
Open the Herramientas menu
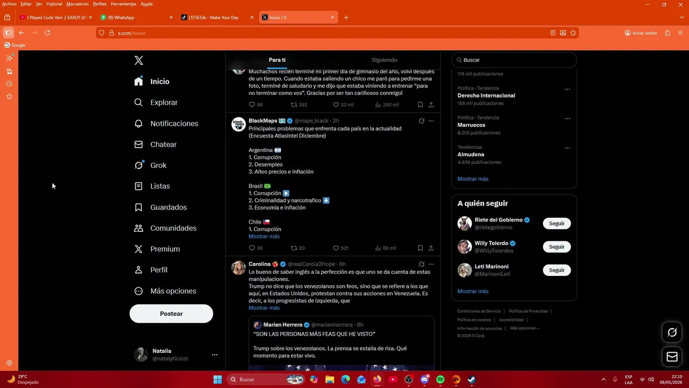coord(123,4)
